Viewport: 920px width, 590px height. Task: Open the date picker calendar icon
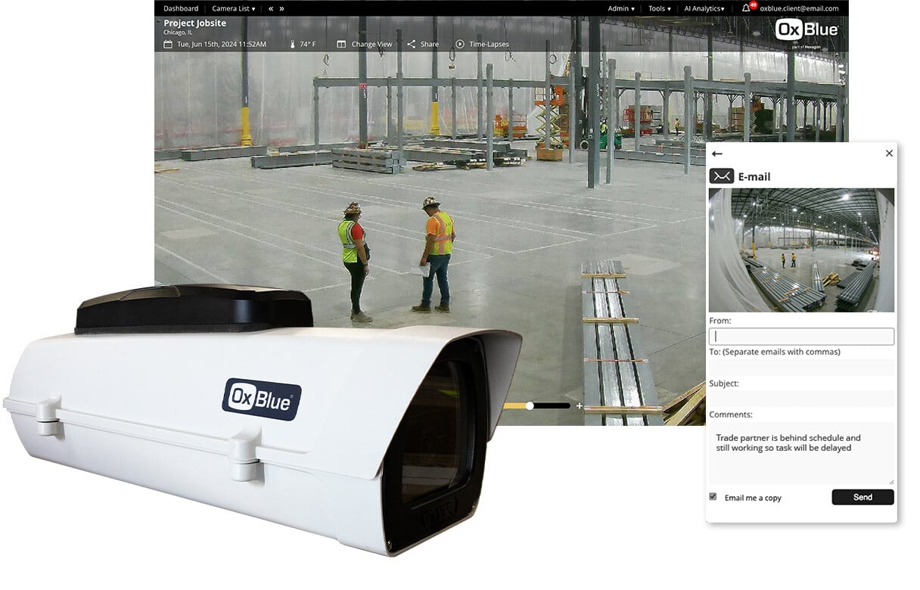pyautogui.click(x=168, y=44)
